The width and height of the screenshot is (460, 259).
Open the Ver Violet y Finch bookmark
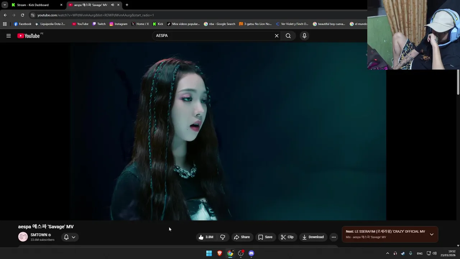[x=292, y=24]
